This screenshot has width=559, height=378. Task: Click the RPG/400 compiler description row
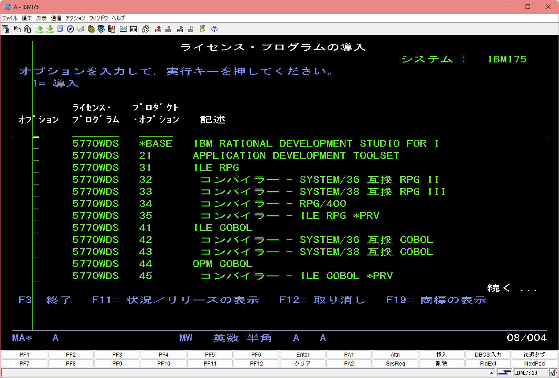pos(273,204)
